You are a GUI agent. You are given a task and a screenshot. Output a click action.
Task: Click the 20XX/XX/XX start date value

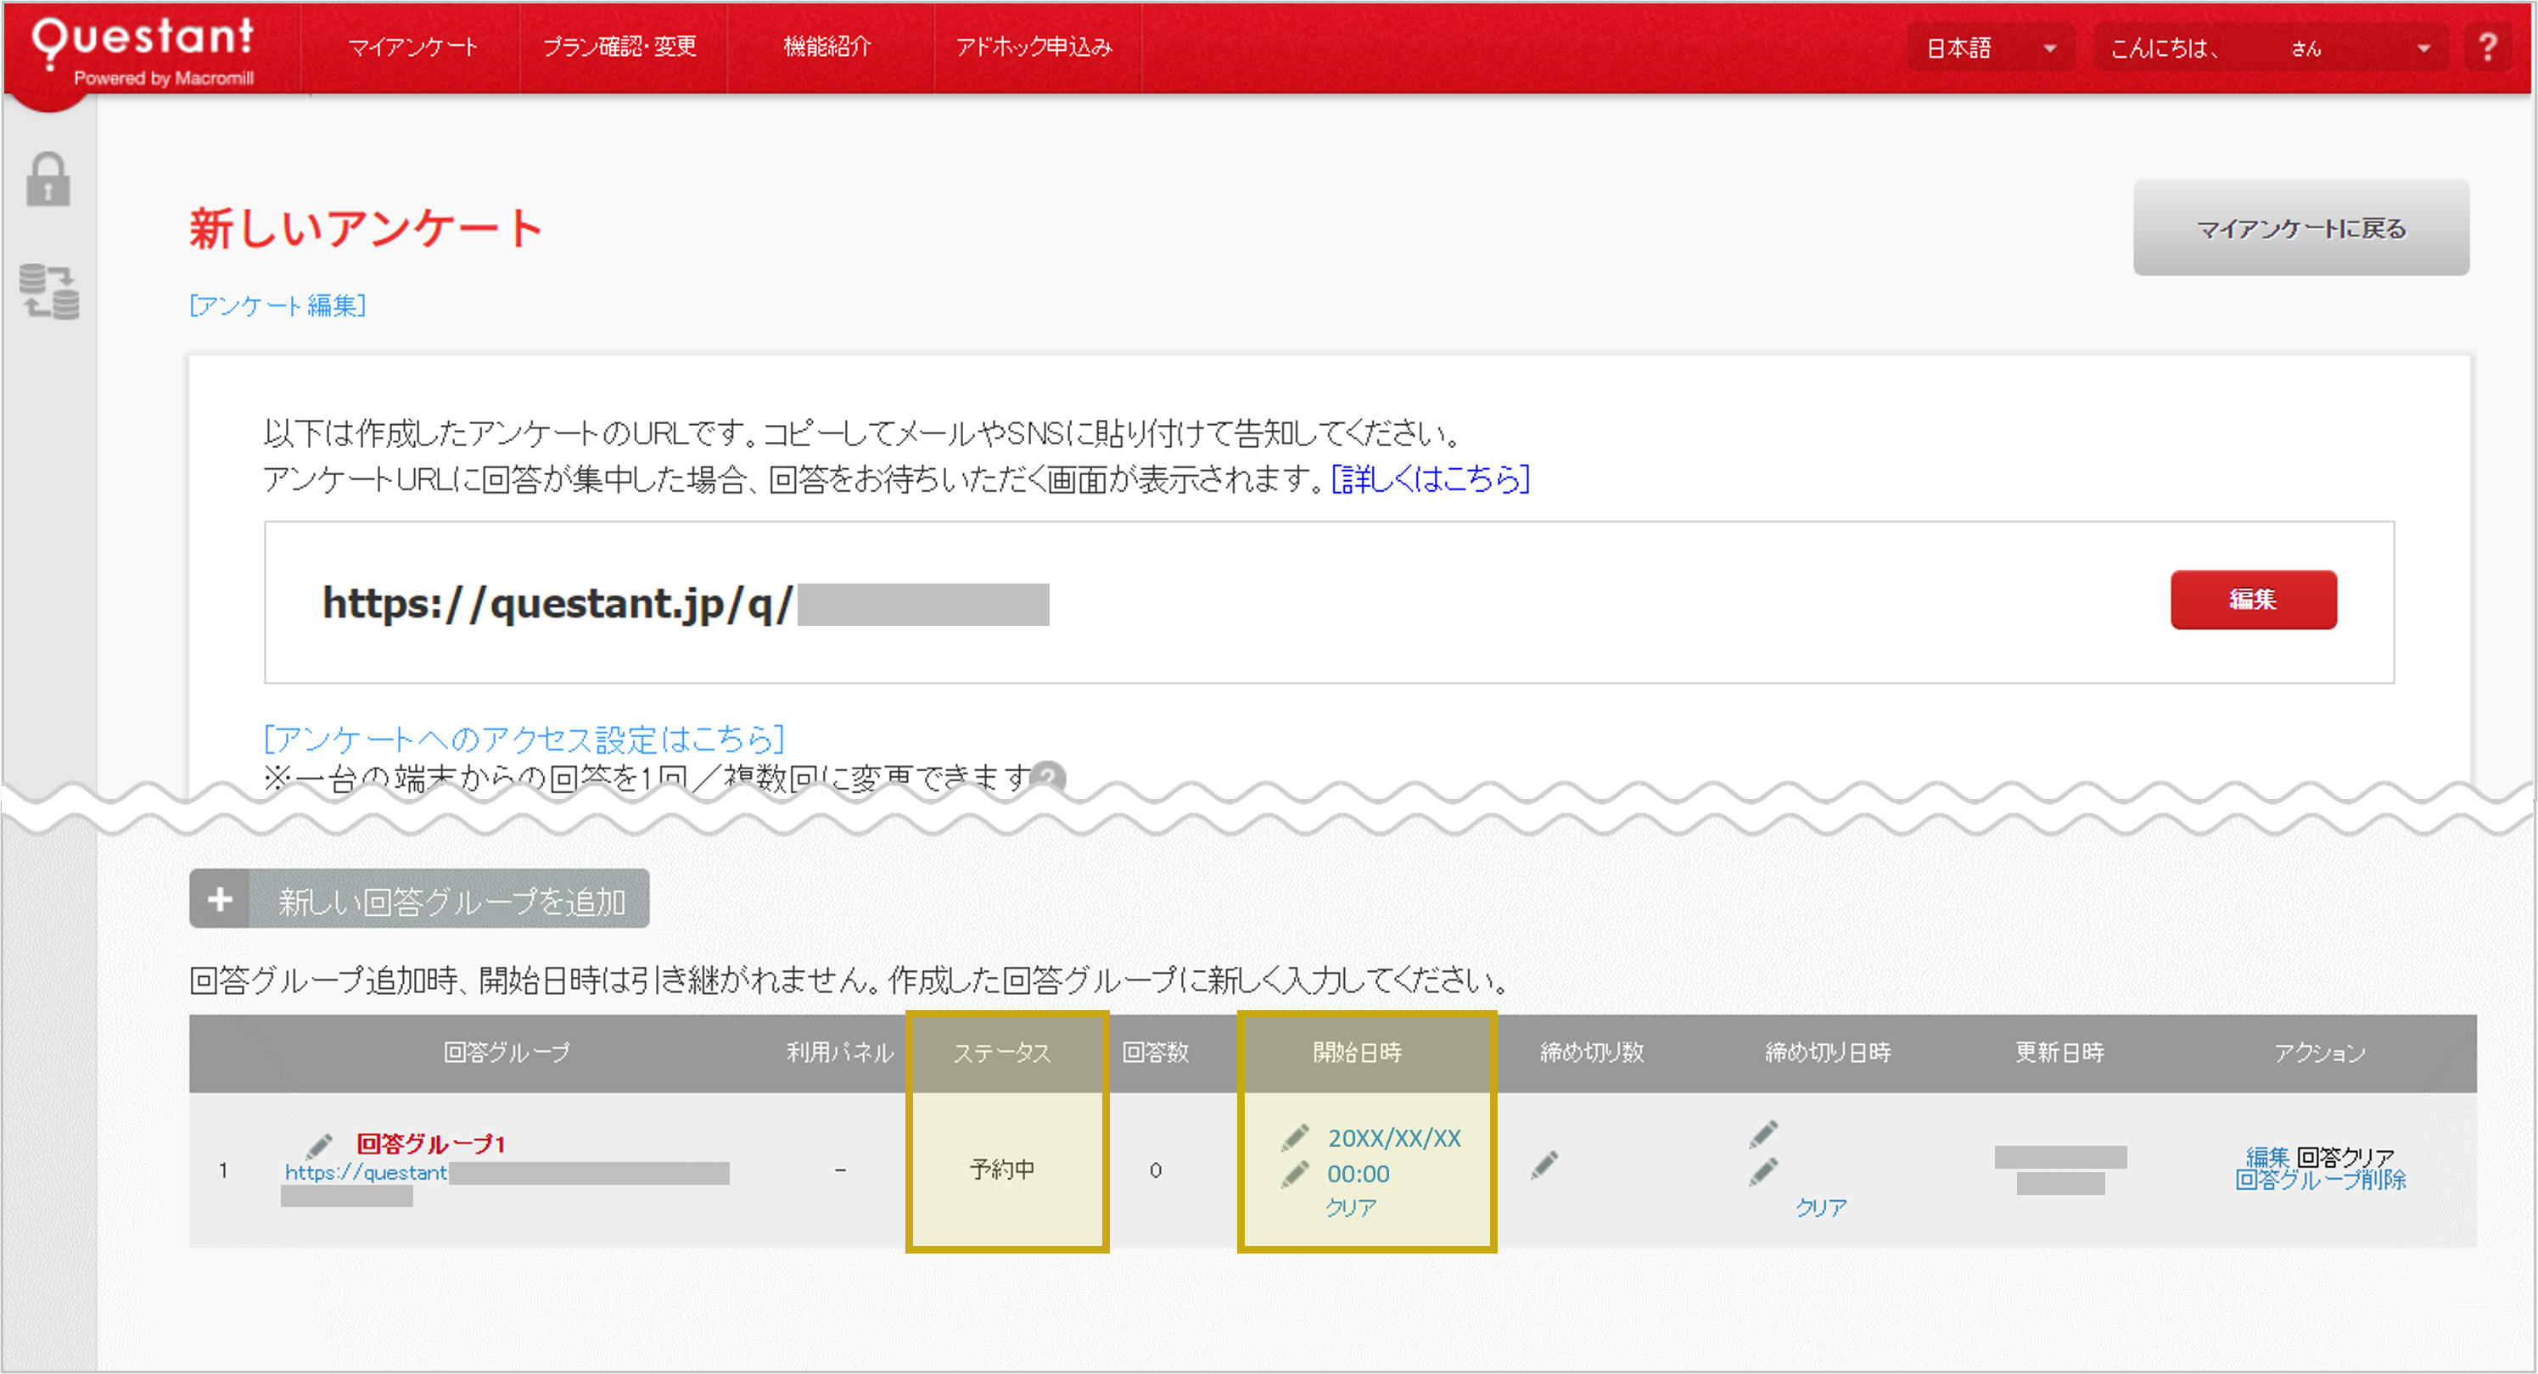(1394, 1138)
